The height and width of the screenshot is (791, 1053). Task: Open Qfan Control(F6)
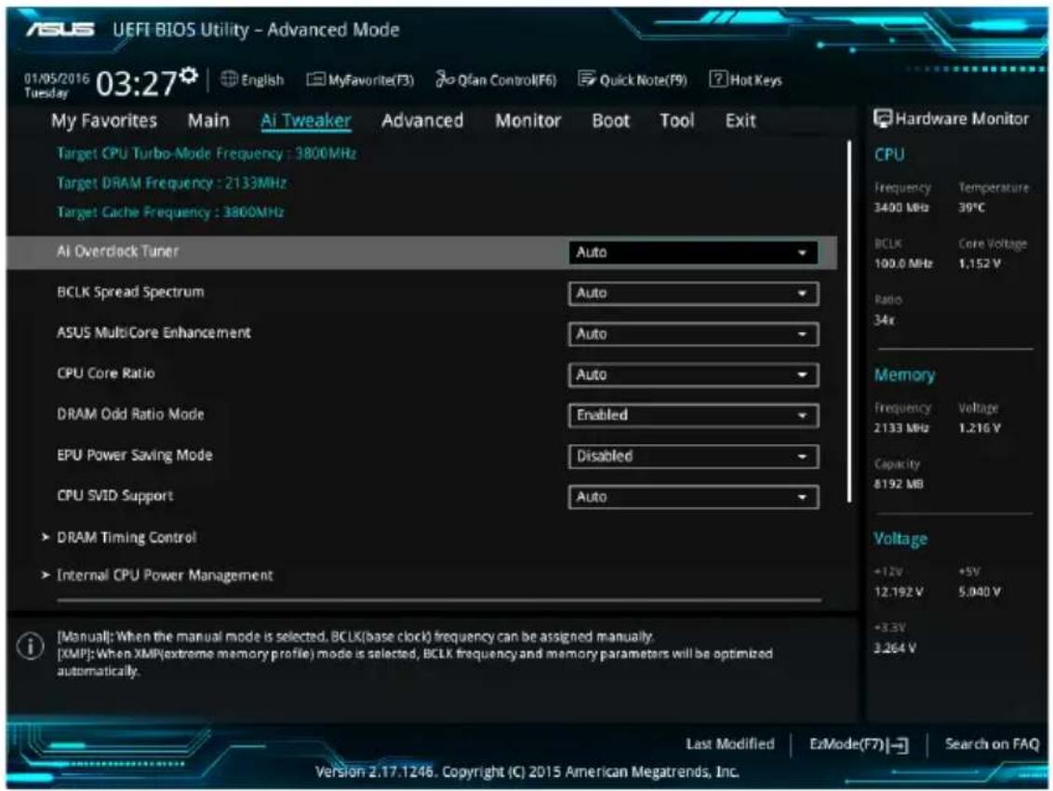point(496,80)
